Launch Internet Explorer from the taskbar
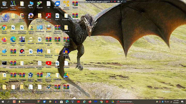186x104 pixels. [84, 102]
